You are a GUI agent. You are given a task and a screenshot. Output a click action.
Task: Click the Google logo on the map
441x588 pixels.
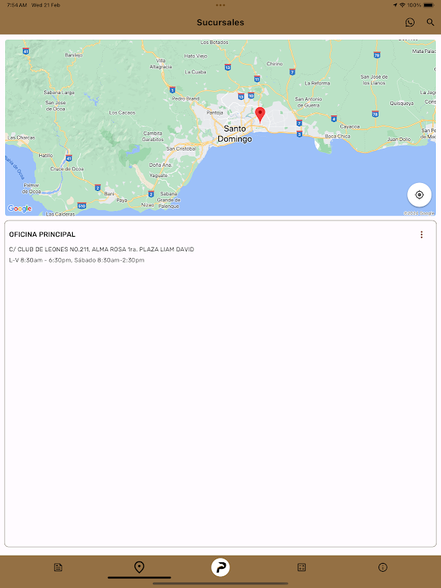tap(20, 209)
